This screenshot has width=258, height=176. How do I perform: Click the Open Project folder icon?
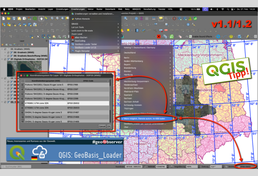tap(9, 19)
